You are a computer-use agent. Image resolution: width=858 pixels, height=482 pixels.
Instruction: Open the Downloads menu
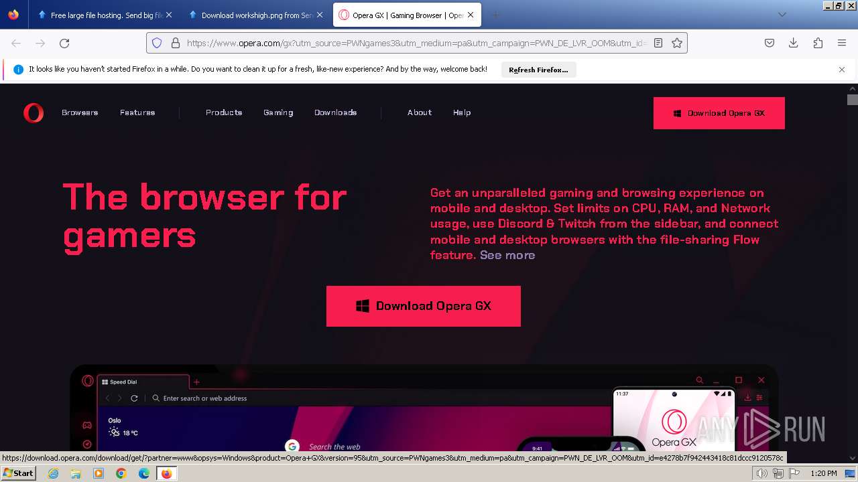pyautogui.click(x=335, y=112)
